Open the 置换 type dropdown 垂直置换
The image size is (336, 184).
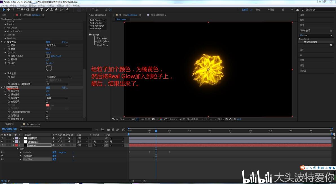click(x=57, y=45)
